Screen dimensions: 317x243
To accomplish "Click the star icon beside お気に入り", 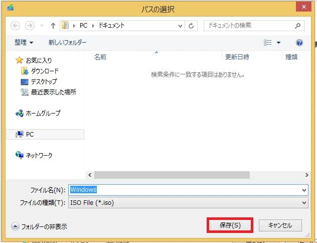I will [19, 60].
